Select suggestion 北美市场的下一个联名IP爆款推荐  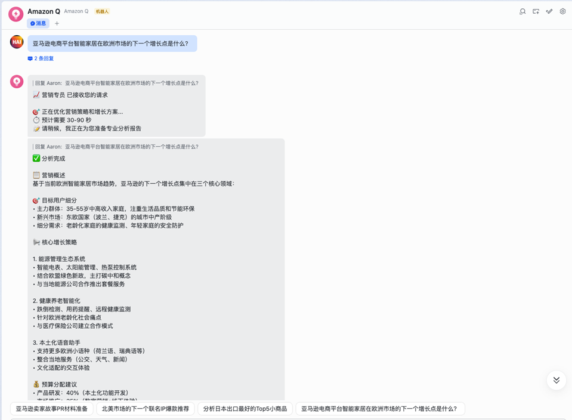pos(146,409)
